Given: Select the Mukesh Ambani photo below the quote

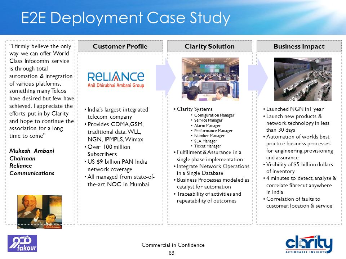Looking at the screenshot, I should click(x=40, y=212).
